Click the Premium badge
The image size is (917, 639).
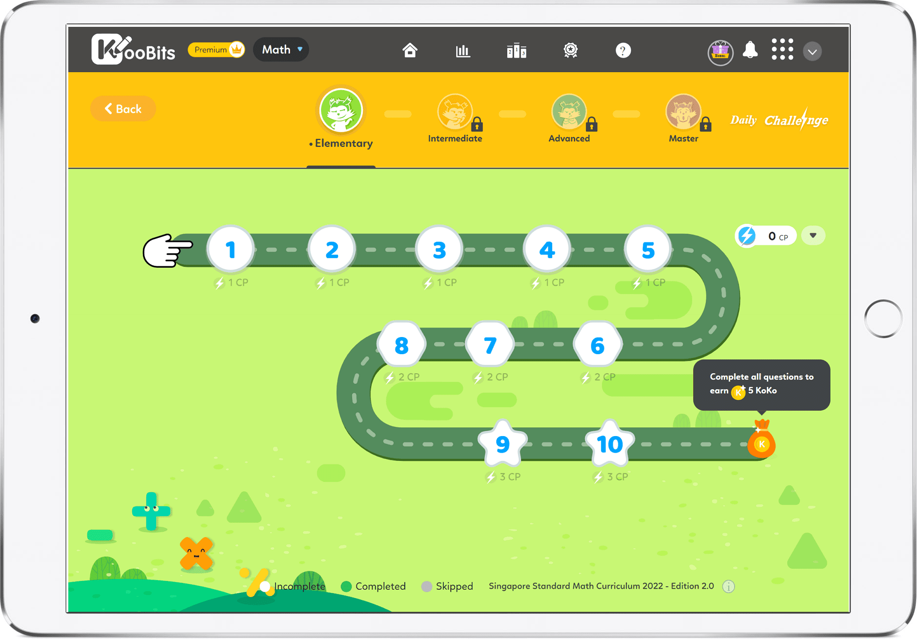coord(217,50)
